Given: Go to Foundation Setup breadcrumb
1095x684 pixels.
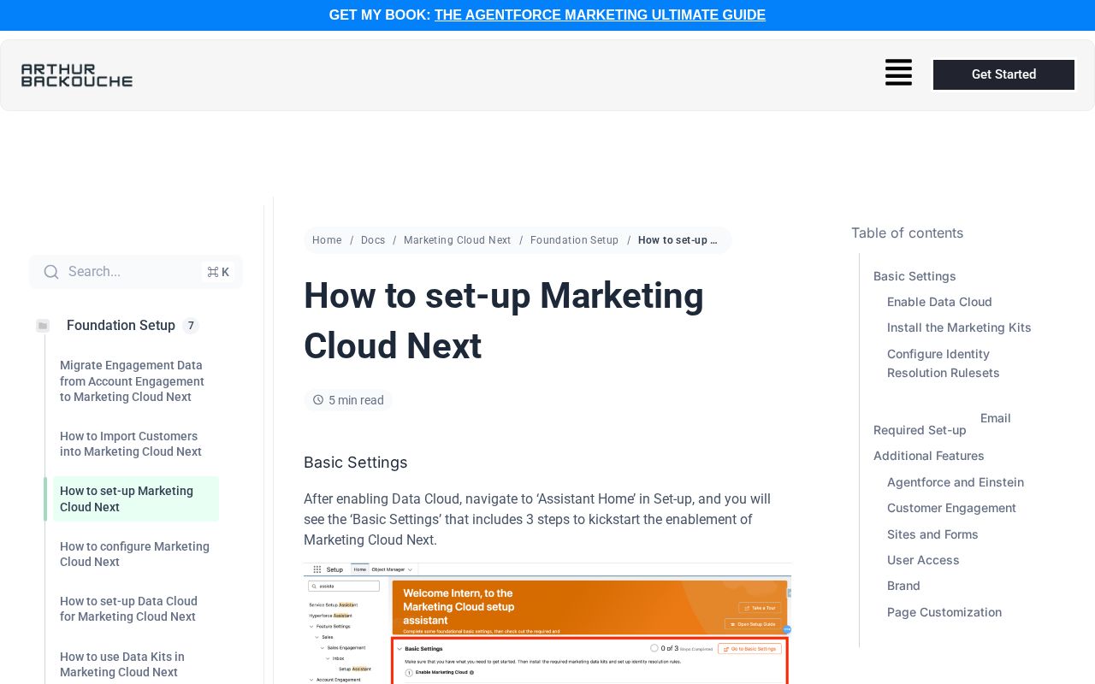Looking at the screenshot, I should tap(574, 240).
